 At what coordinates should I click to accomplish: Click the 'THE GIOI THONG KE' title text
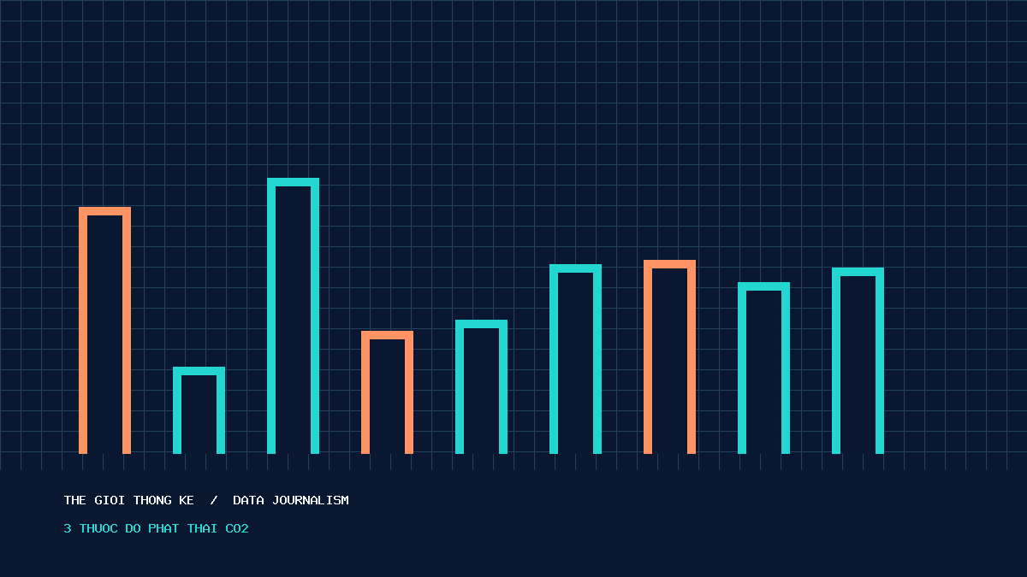(x=129, y=500)
